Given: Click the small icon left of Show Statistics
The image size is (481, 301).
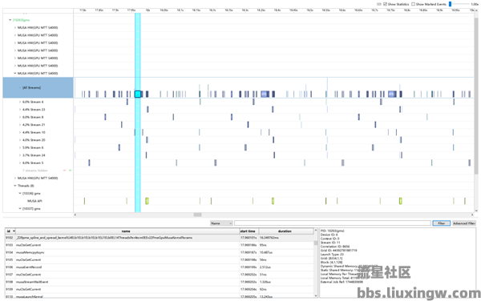Looking at the screenshot, I should (x=379, y=4).
